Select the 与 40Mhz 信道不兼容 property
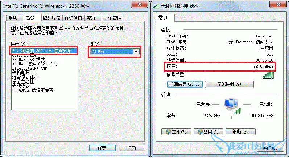Screen dimensions: 289x158 tap(33, 90)
